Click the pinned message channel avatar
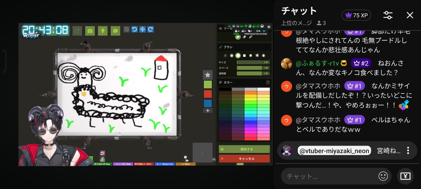This screenshot has width=421, height=189. click(287, 150)
